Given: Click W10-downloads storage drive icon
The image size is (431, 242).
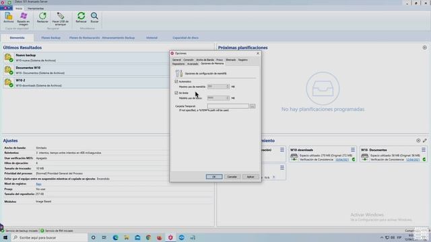Looking at the screenshot, I should click(x=294, y=157).
